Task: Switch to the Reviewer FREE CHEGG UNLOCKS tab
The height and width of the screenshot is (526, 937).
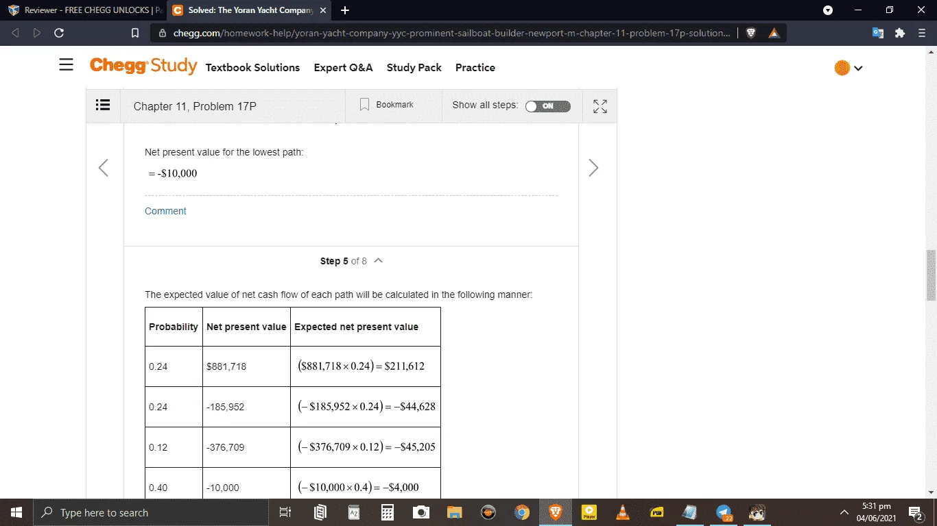Action: coord(84,10)
